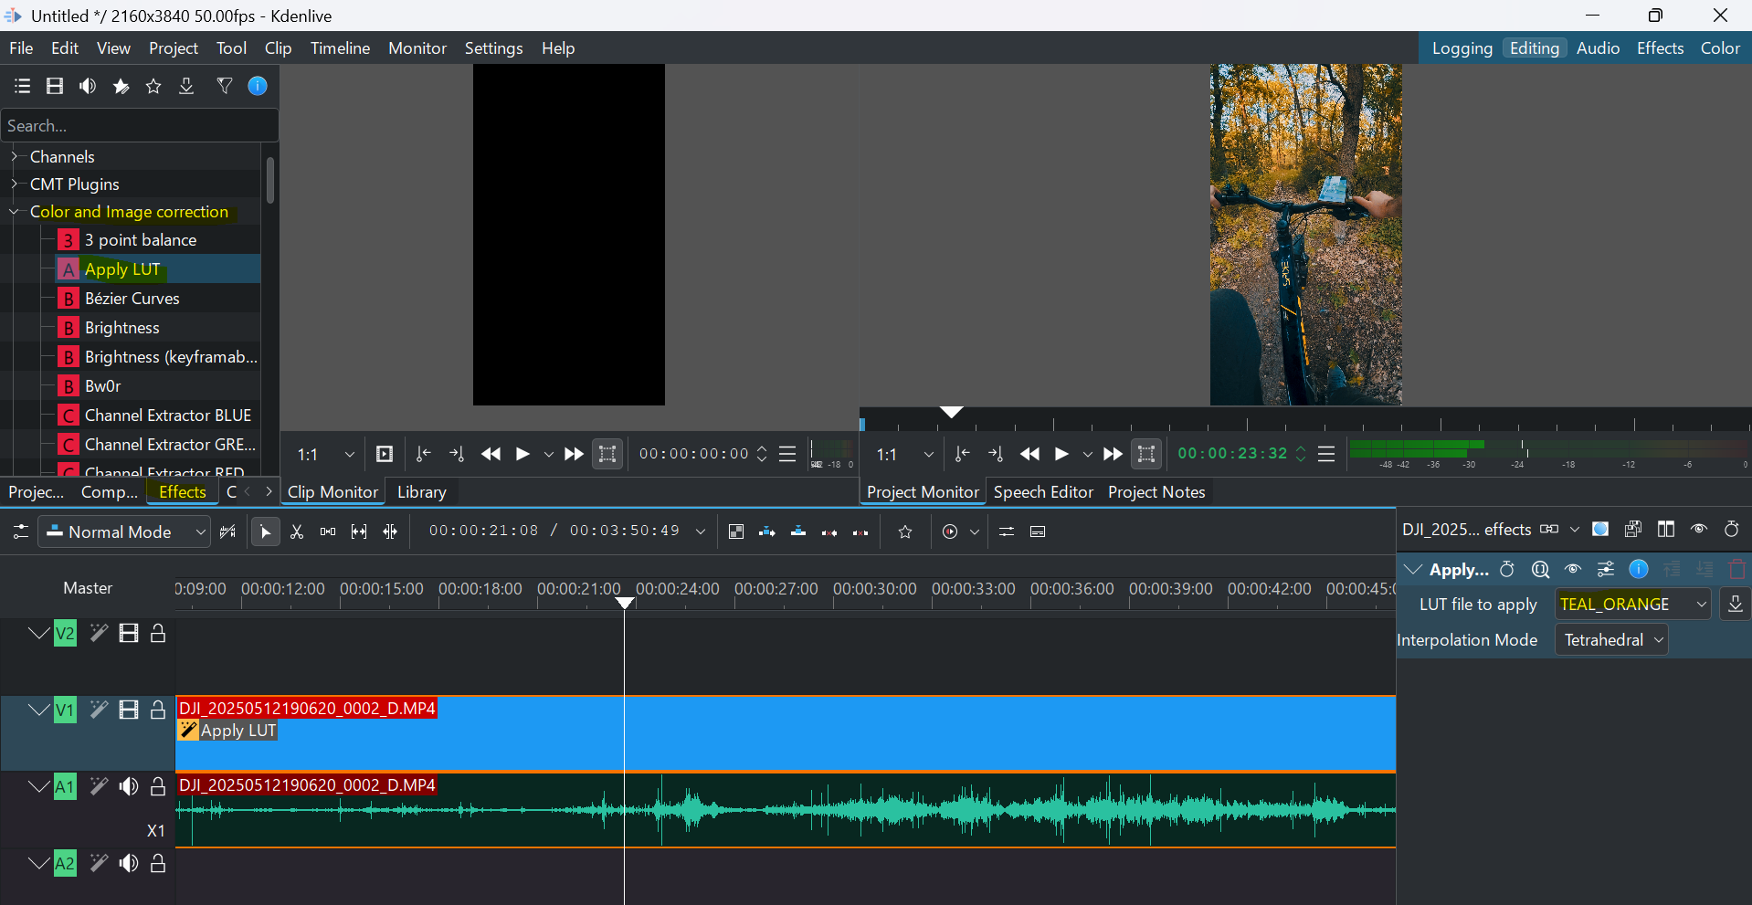Switch to the Speech Editor tab
This screenshot has width=1752, height=905.
click(1043, 492)
